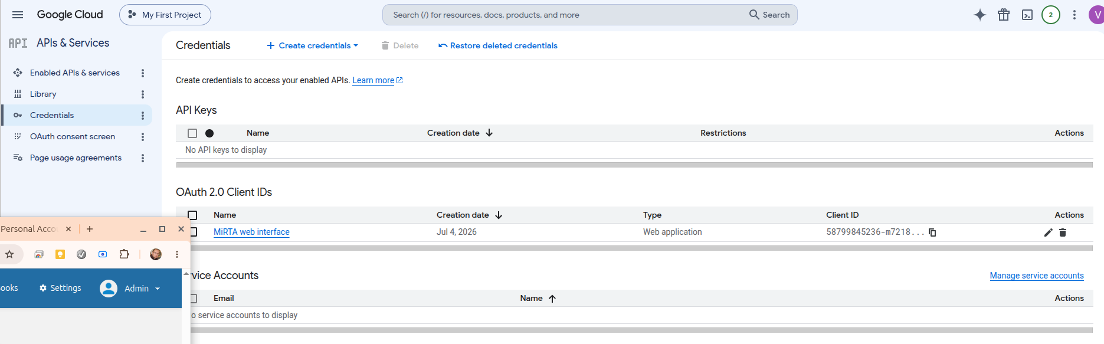Tick the API Keys select-all checkbox
The image size is (1104, 344).
[x=192, y=133]
